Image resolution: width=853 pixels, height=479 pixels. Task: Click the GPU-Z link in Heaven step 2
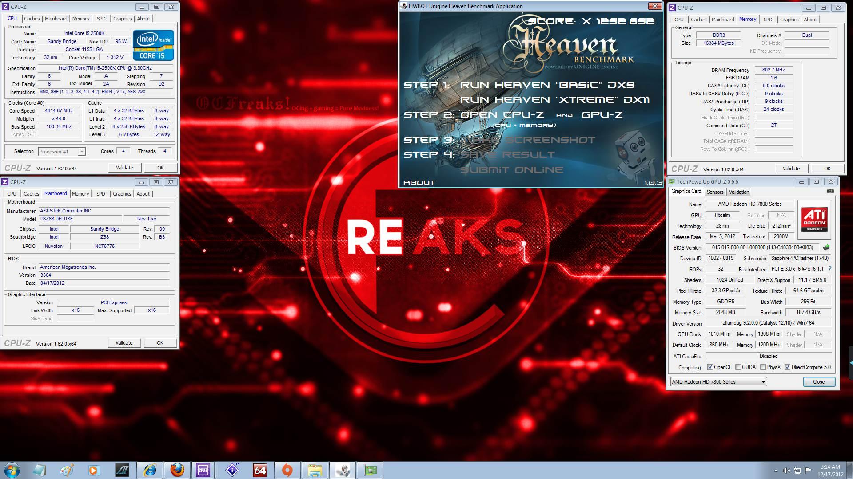tap(602, 115)
